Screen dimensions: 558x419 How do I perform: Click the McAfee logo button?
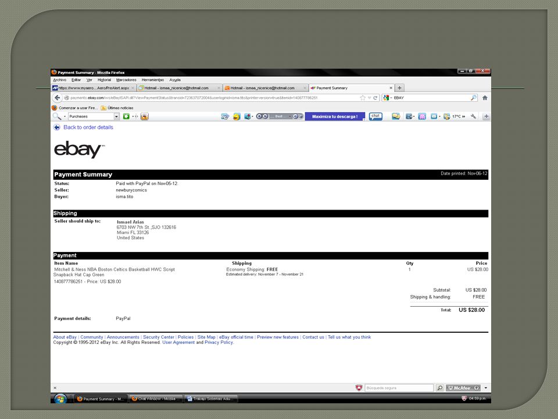463,388
